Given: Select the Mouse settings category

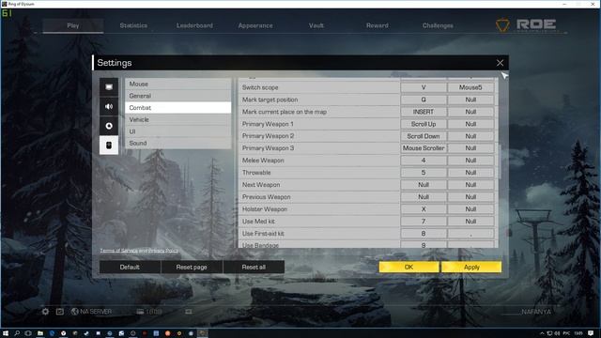Looking at the screenshot, I should [178, 84].
